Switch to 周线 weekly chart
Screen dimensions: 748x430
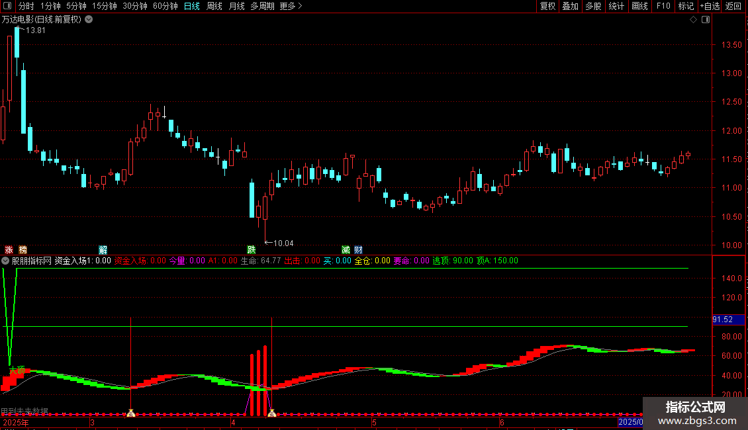[214, 6]
